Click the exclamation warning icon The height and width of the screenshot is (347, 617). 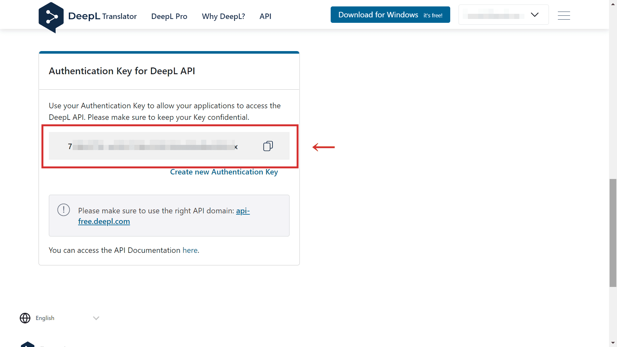coord(64,210)
